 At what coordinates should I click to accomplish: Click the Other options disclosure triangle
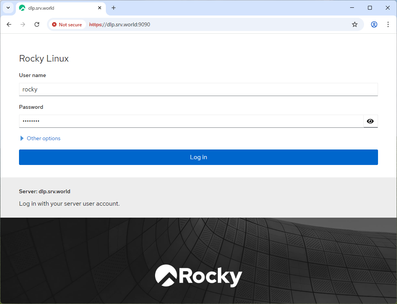22,138
